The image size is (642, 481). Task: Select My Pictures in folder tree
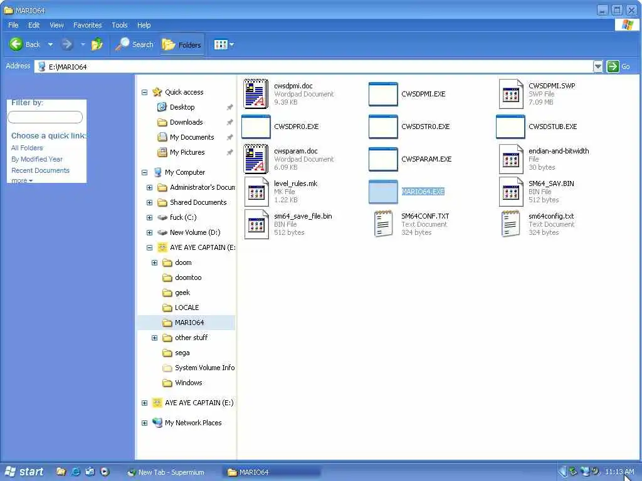(x=181, y=152)
